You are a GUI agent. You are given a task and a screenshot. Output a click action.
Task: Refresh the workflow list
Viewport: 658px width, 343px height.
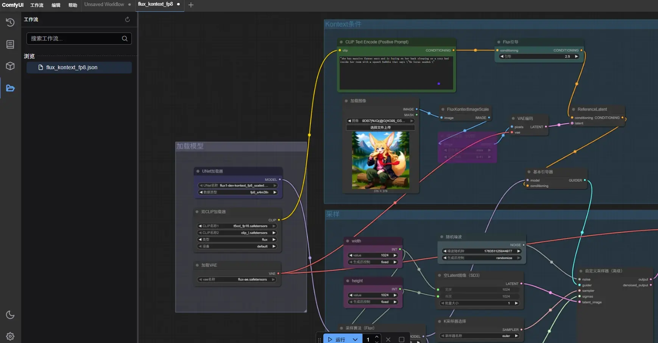click(128, 19)
